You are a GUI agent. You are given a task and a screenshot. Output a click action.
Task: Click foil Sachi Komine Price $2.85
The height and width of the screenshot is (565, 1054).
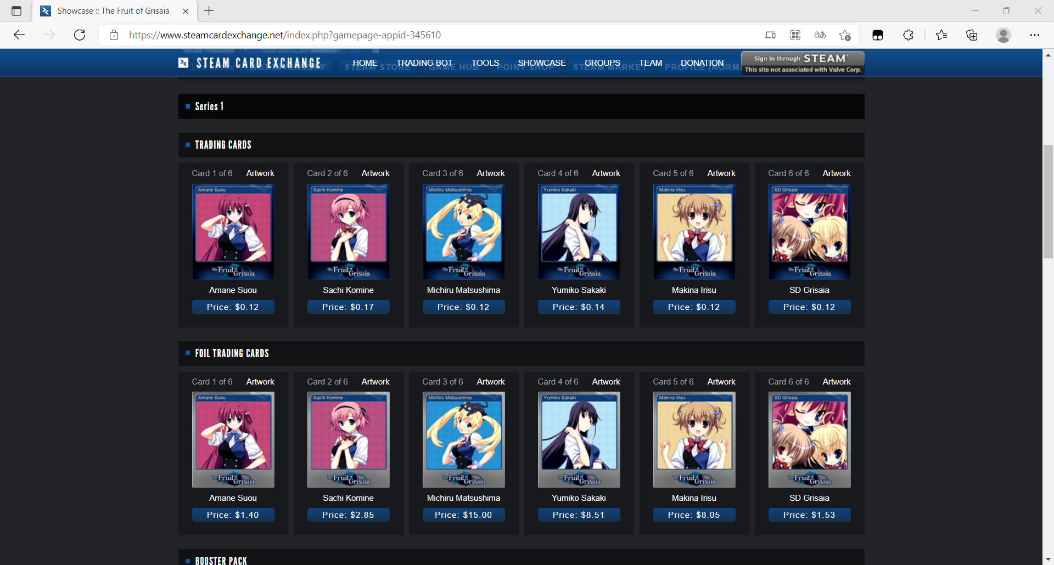click(348, 515)
